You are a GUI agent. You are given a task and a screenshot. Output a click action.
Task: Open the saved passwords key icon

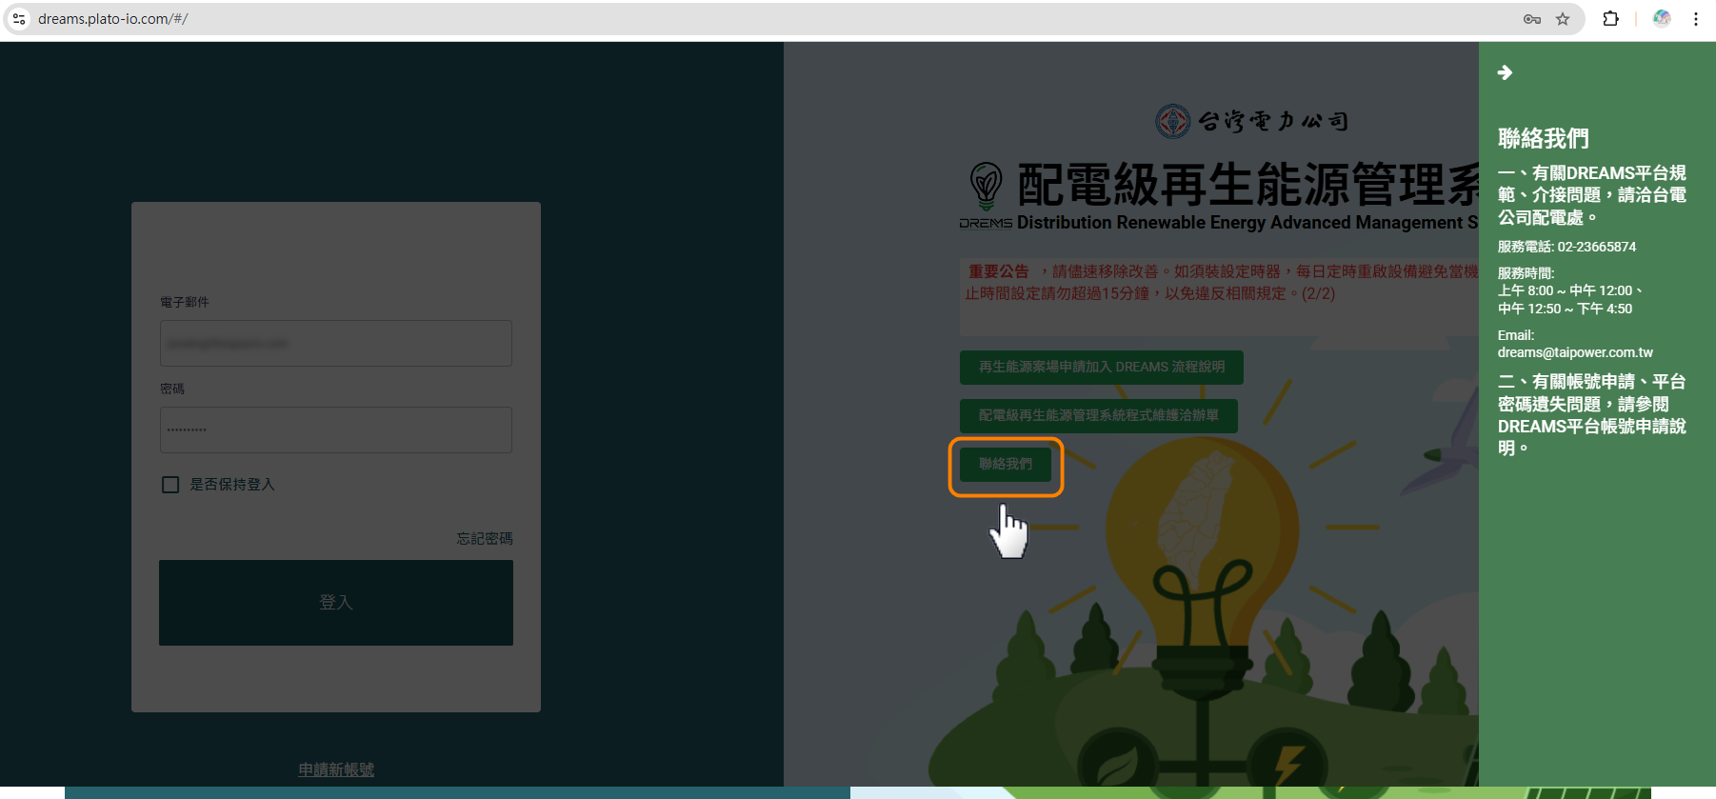1532,19
